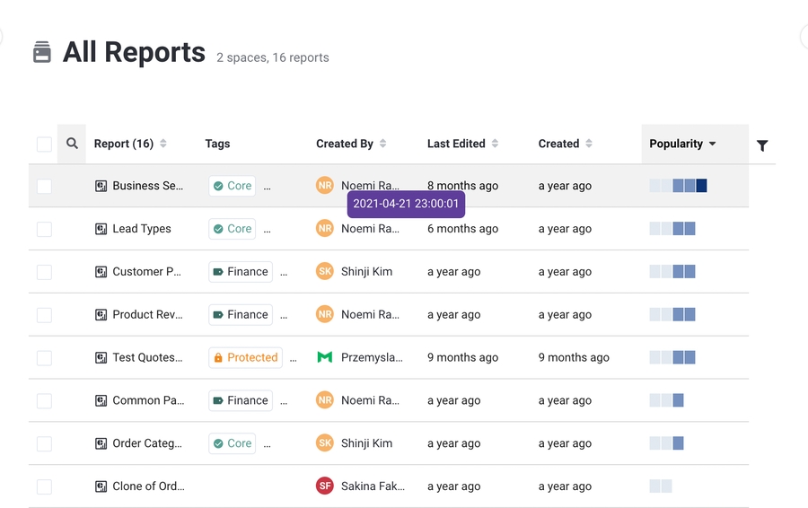Click the Report (16) column header
This screenshot has height=508, width=808.
coord(124,144)
